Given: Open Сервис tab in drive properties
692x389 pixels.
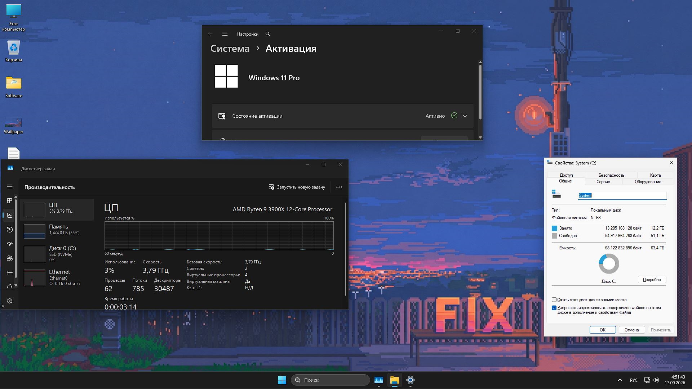Looking at the screenshot, I should coord(603,182).
